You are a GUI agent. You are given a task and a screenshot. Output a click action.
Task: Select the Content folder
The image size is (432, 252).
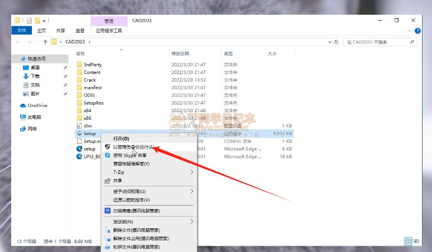(x=92, y=72)
